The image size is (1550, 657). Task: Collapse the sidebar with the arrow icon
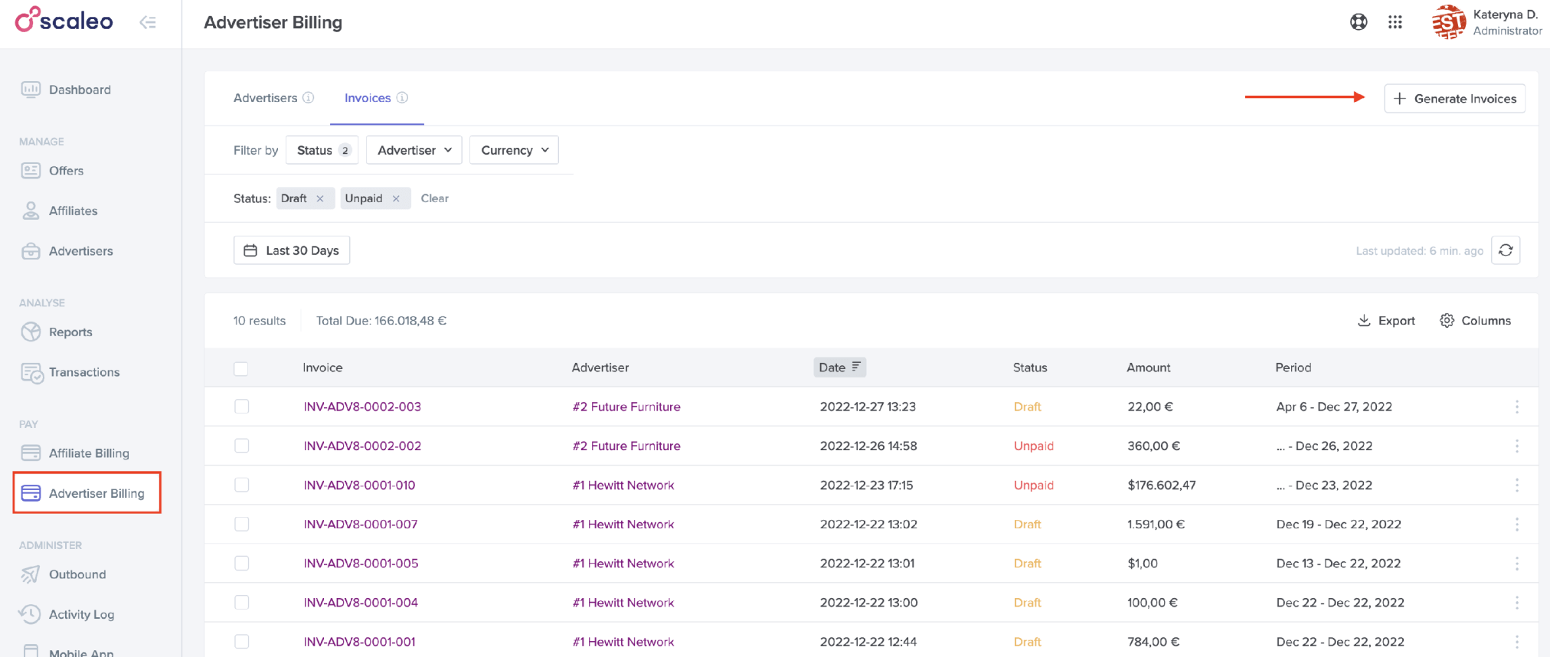pyautogui.click(x=148, y=22)
